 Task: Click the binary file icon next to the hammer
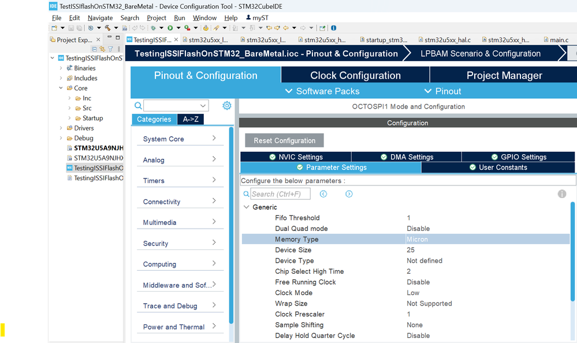(x=125, y=28)
